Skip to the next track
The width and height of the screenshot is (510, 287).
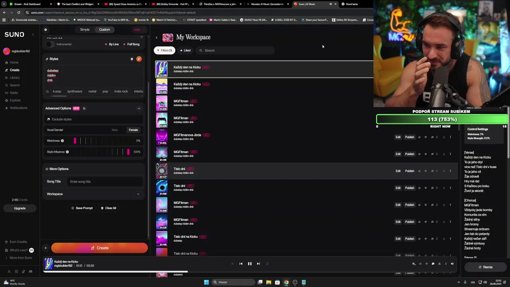(x=258, y=263)
